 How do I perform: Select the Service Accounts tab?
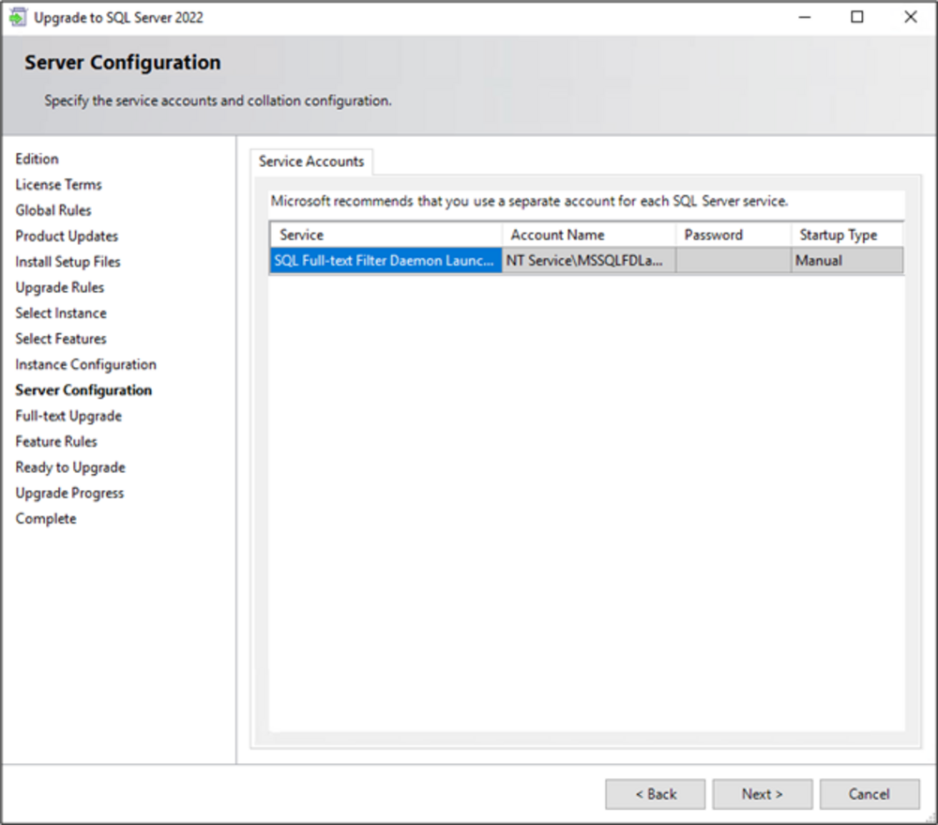[x=311, y=161]
